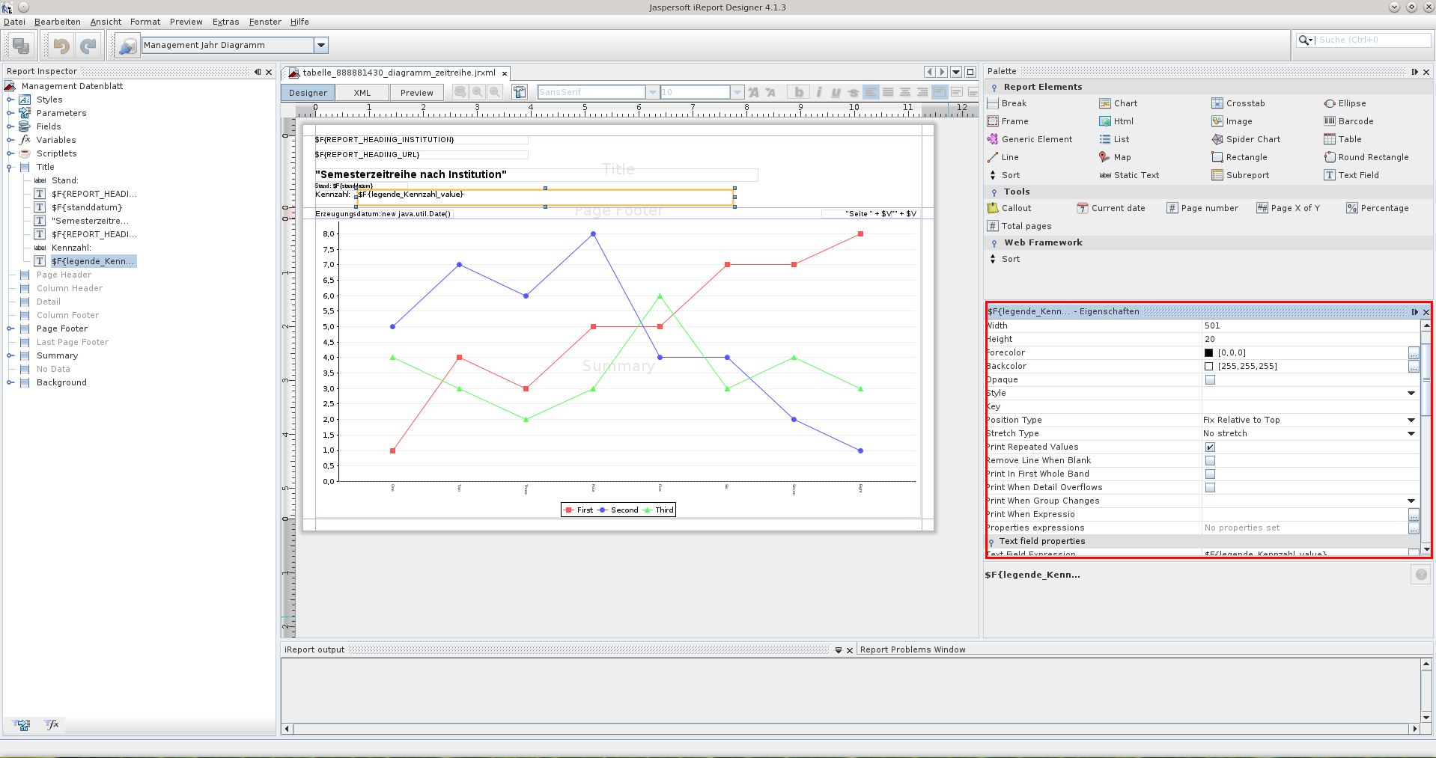1436x758 pixels.
Task: Open the Forecolor picker button
Action: point(1413,353)
